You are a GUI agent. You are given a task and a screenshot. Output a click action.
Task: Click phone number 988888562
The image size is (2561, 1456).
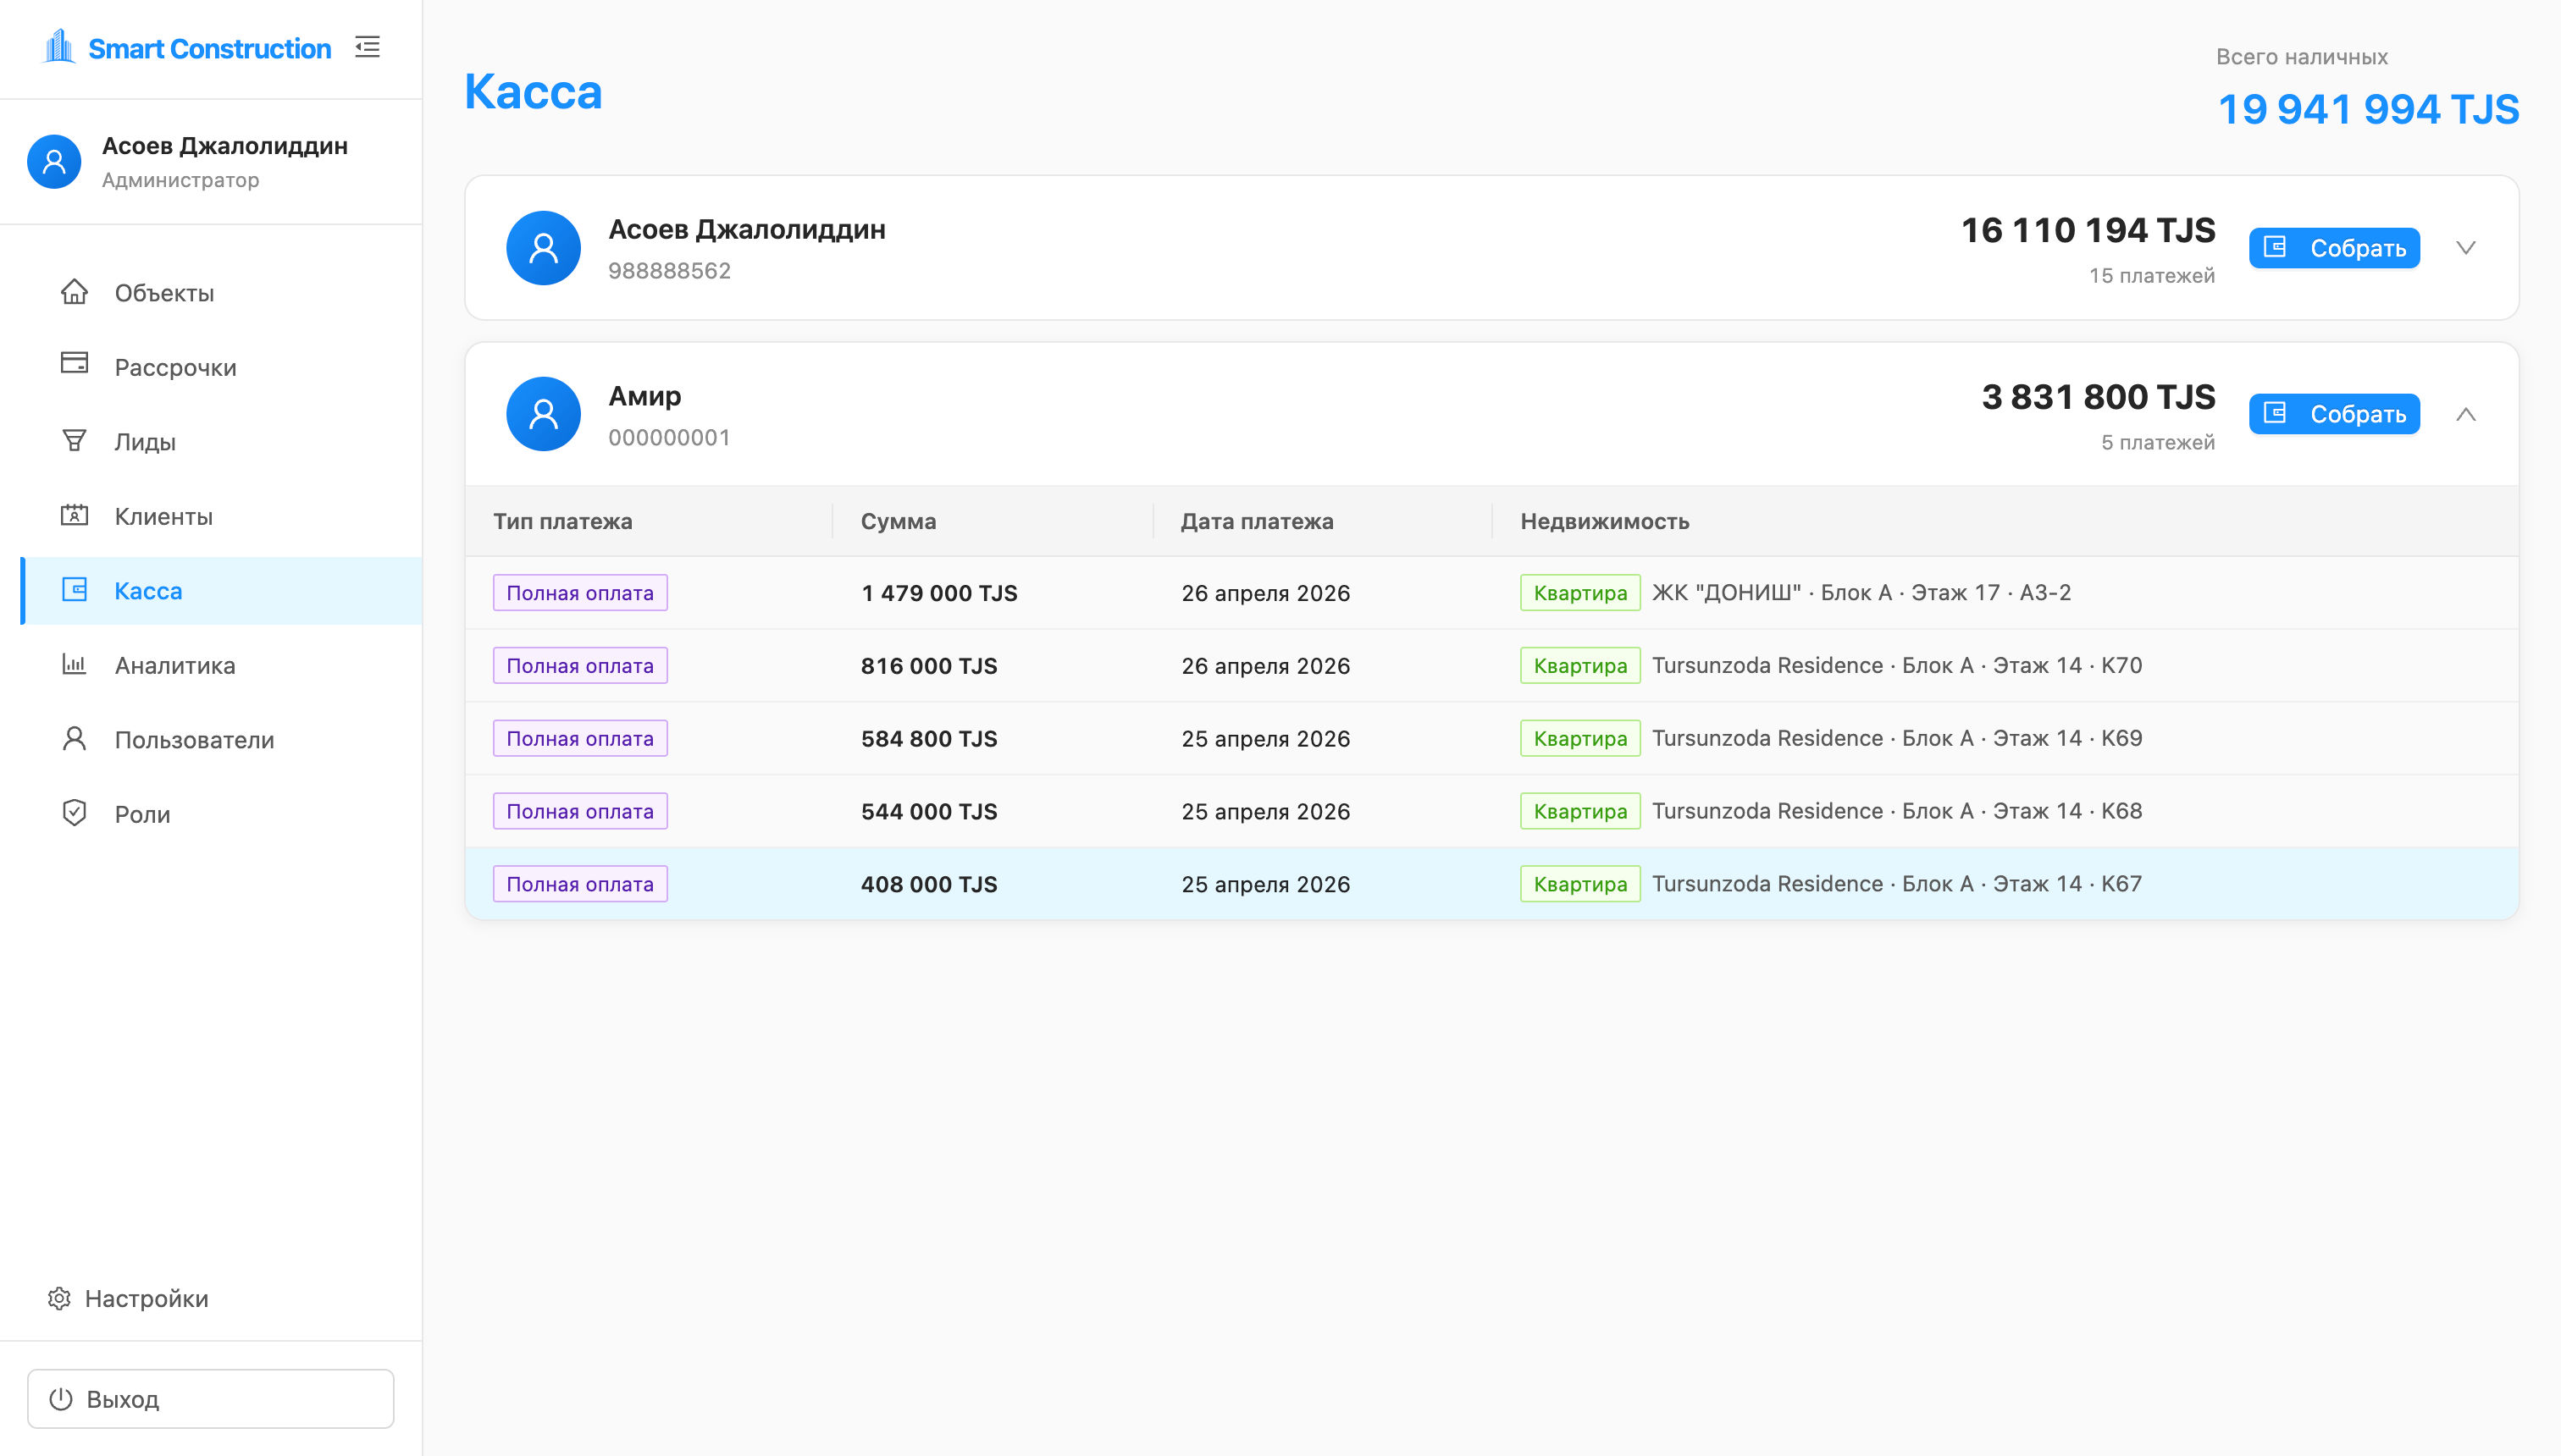[x=669, y=271]
